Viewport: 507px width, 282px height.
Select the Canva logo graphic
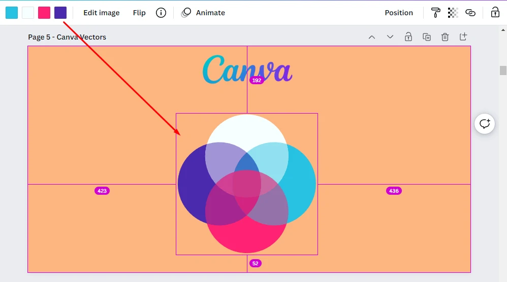click(x=247, y=69)
